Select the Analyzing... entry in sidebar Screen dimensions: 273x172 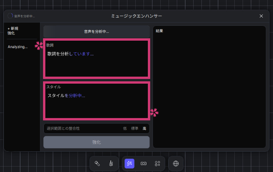point(18,47)
